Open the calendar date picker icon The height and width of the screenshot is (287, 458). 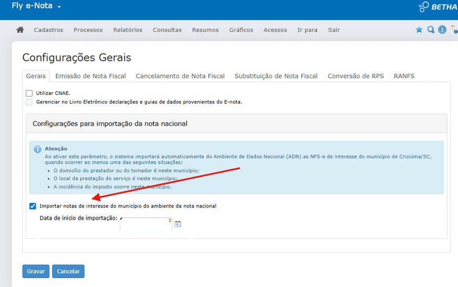pyautogui.click(x=178, y=224)
